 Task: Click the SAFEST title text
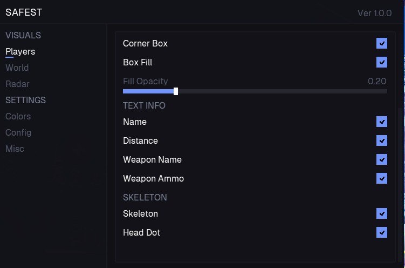coord(24,12)
